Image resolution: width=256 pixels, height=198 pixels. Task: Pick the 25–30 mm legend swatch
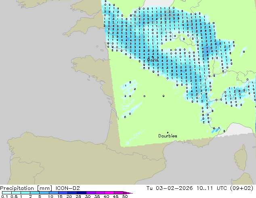click(x=81, y=193)
